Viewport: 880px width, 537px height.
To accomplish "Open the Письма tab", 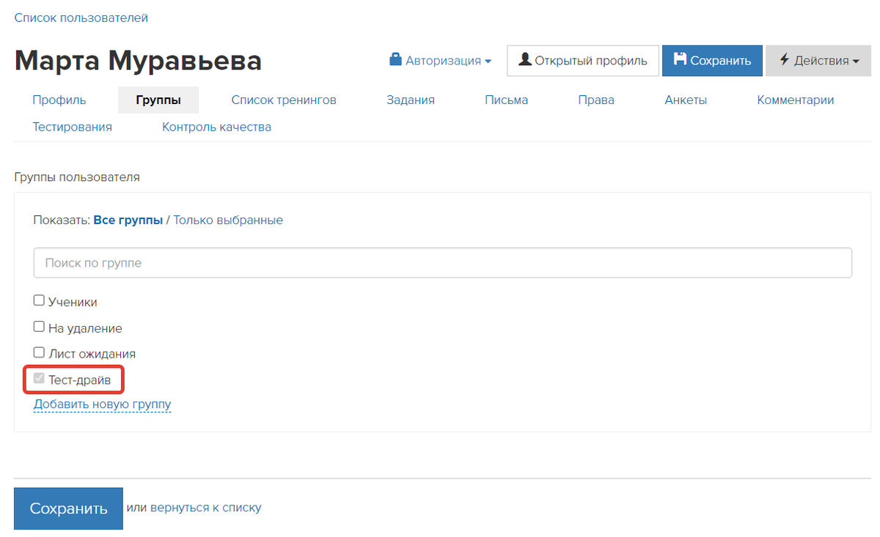I will tap(506, 100).
